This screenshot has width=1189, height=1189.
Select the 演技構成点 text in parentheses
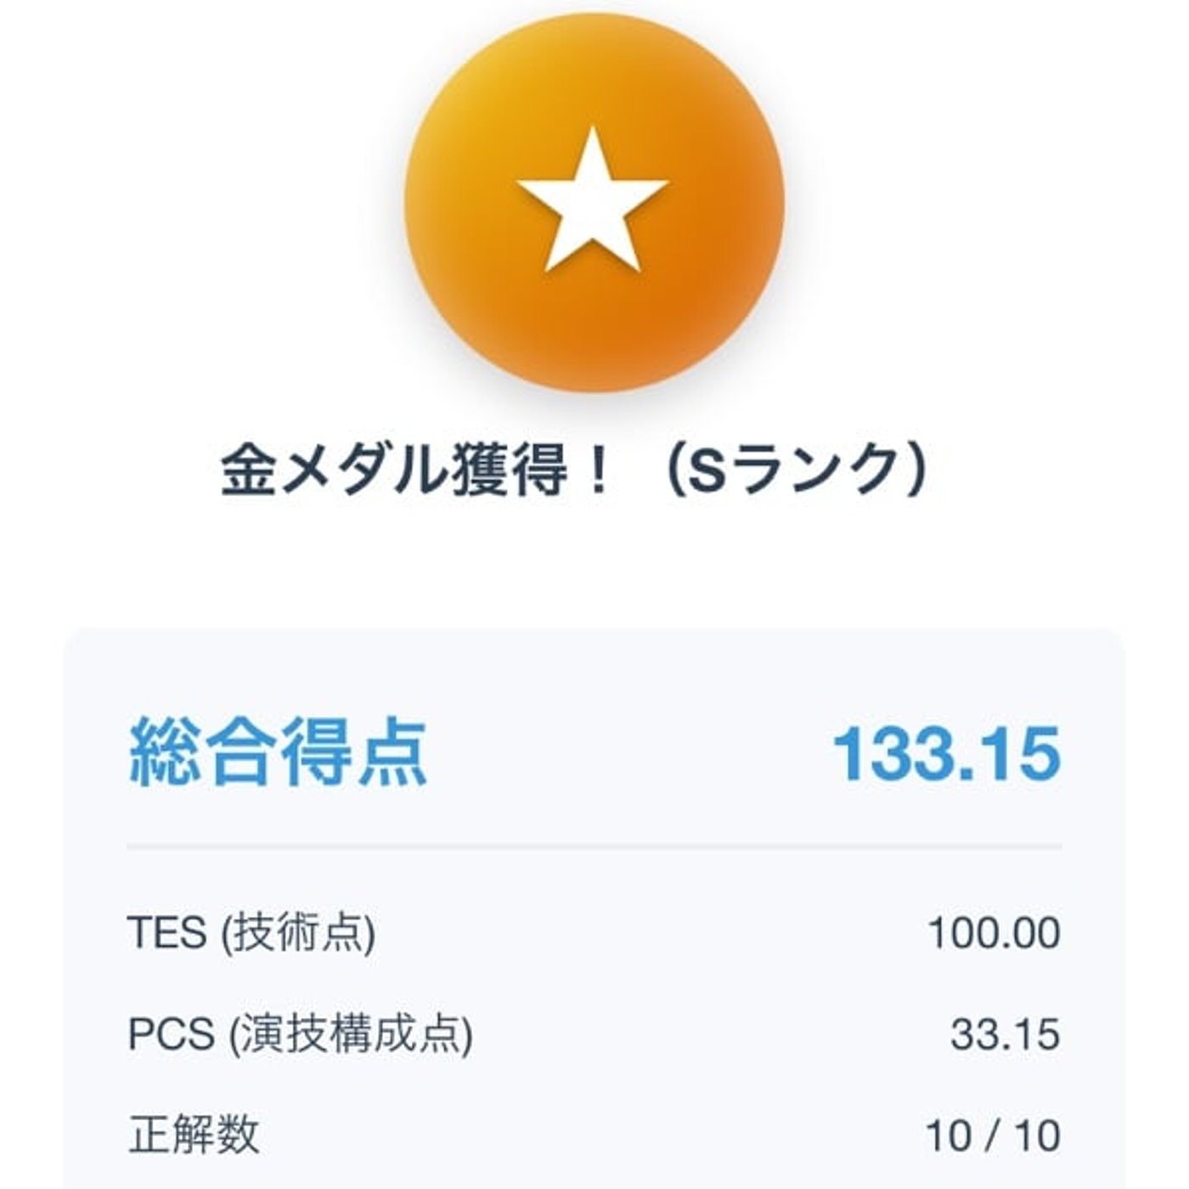coord(351,1034)
